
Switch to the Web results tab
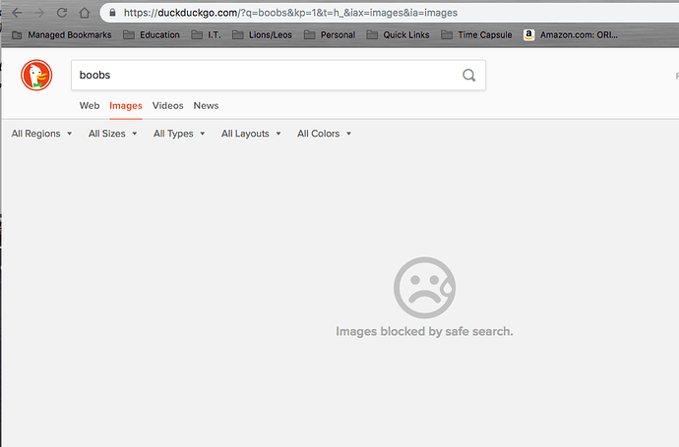click(90, 105)
